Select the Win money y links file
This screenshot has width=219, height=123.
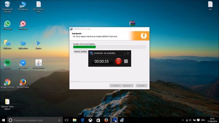click(38, 7)
